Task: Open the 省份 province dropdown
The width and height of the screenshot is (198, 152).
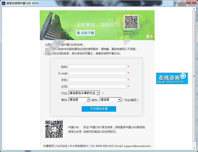Action: click(79, 100)
